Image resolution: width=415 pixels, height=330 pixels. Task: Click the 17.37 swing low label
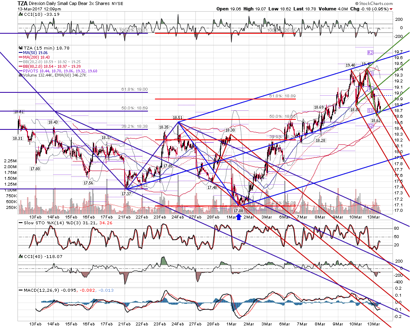[x=126, y=194]
